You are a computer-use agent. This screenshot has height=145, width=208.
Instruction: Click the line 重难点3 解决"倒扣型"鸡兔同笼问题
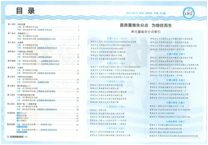pyautogui.click(x=166, y=132)
